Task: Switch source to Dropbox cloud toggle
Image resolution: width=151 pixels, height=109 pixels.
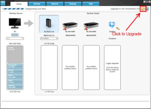Action: [17, 35]
